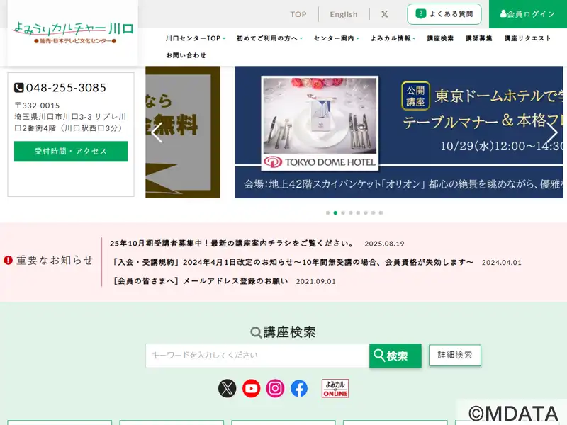Click the よみうりカルチャー川口 logo
The width and height of the screenshot is (567, 425).
[x=73, y=33]
